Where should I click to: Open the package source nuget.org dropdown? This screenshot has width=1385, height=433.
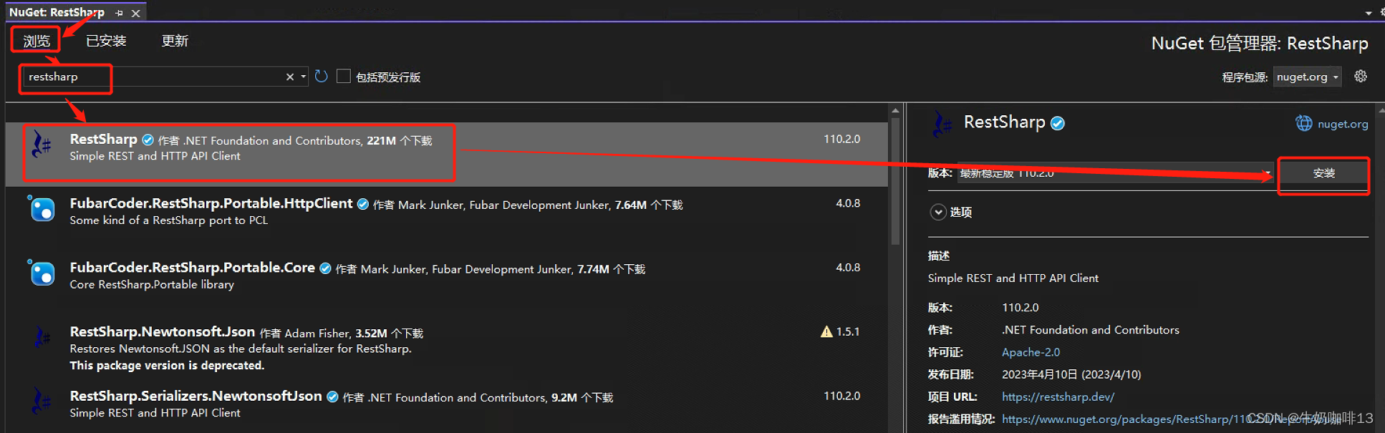pos(1307,77)
